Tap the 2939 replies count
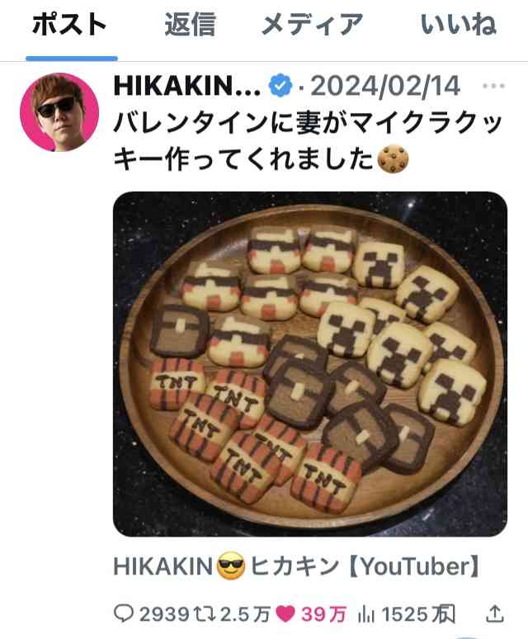The height and width of the screenshot is (639, 528). click(x=164, y=614)
